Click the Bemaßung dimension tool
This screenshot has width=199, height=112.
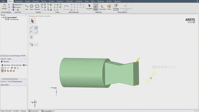66,7
